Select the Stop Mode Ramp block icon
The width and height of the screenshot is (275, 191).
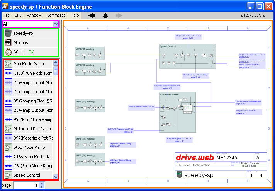[8, 147]
